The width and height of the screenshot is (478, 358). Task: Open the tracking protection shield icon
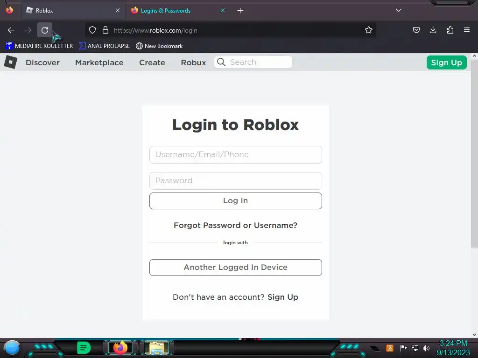(x=92, y=30)
